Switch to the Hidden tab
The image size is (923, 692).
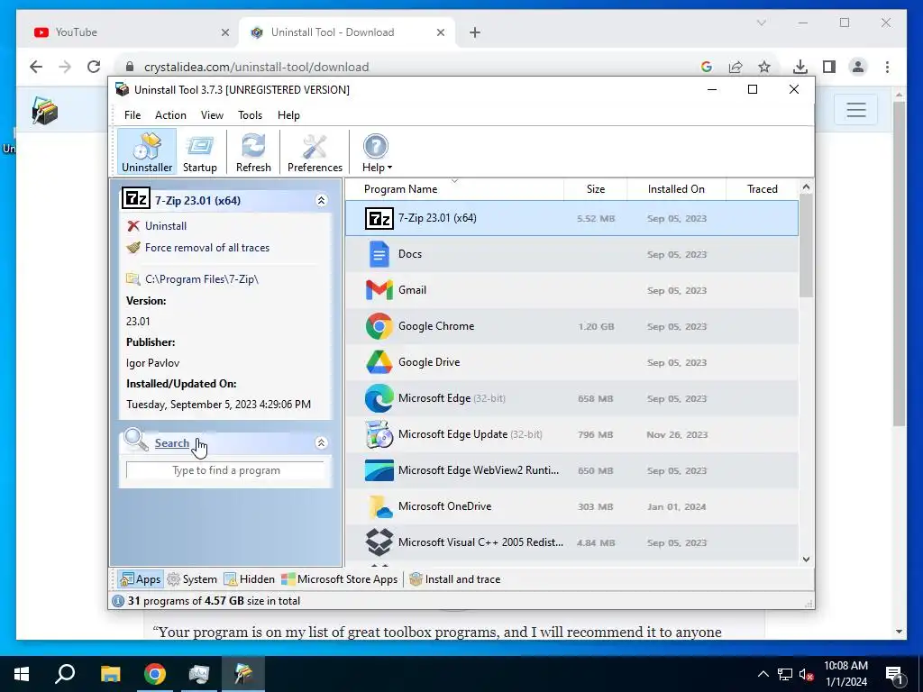[x=250, y=579]
